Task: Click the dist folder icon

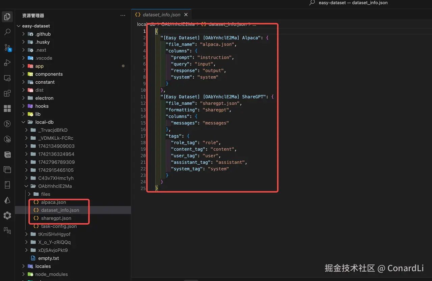Action: [x=30, y=90]
